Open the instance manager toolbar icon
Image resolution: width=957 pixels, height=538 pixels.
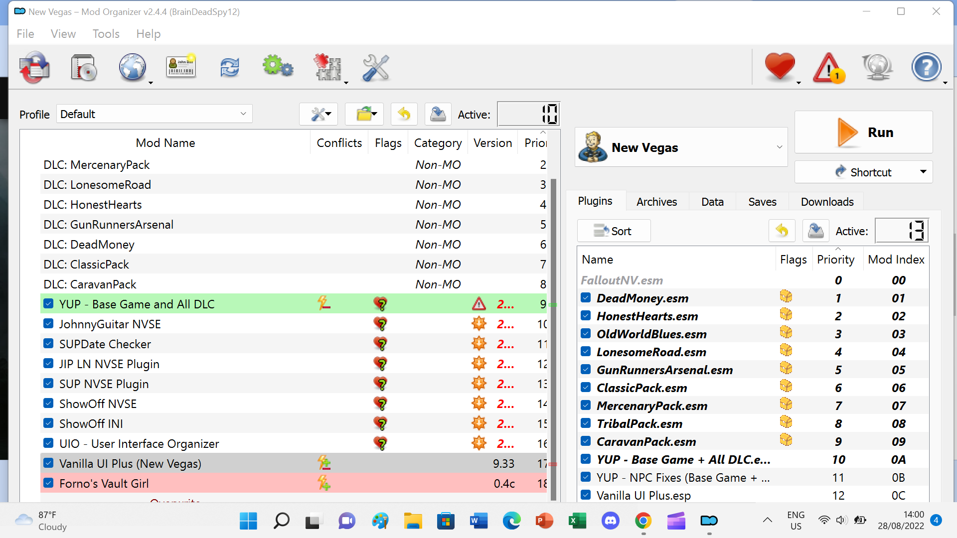tap(34, 68)
